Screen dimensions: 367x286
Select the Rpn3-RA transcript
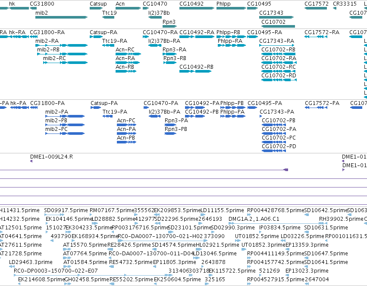point(169,54)
